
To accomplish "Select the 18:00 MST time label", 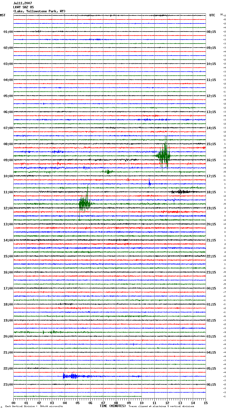I will [x=8, y=304].
